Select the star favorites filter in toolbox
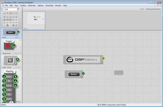Screen dimensions: 163x107 coord(4,13)
